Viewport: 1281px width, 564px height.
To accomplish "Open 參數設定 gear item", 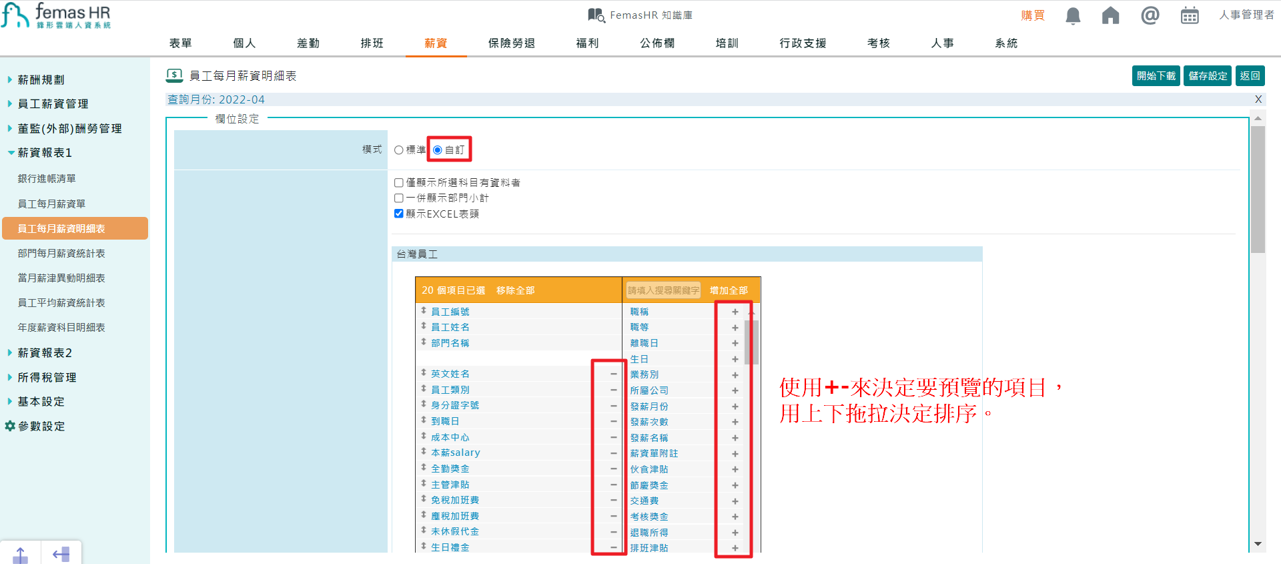I will coord(35,426).
